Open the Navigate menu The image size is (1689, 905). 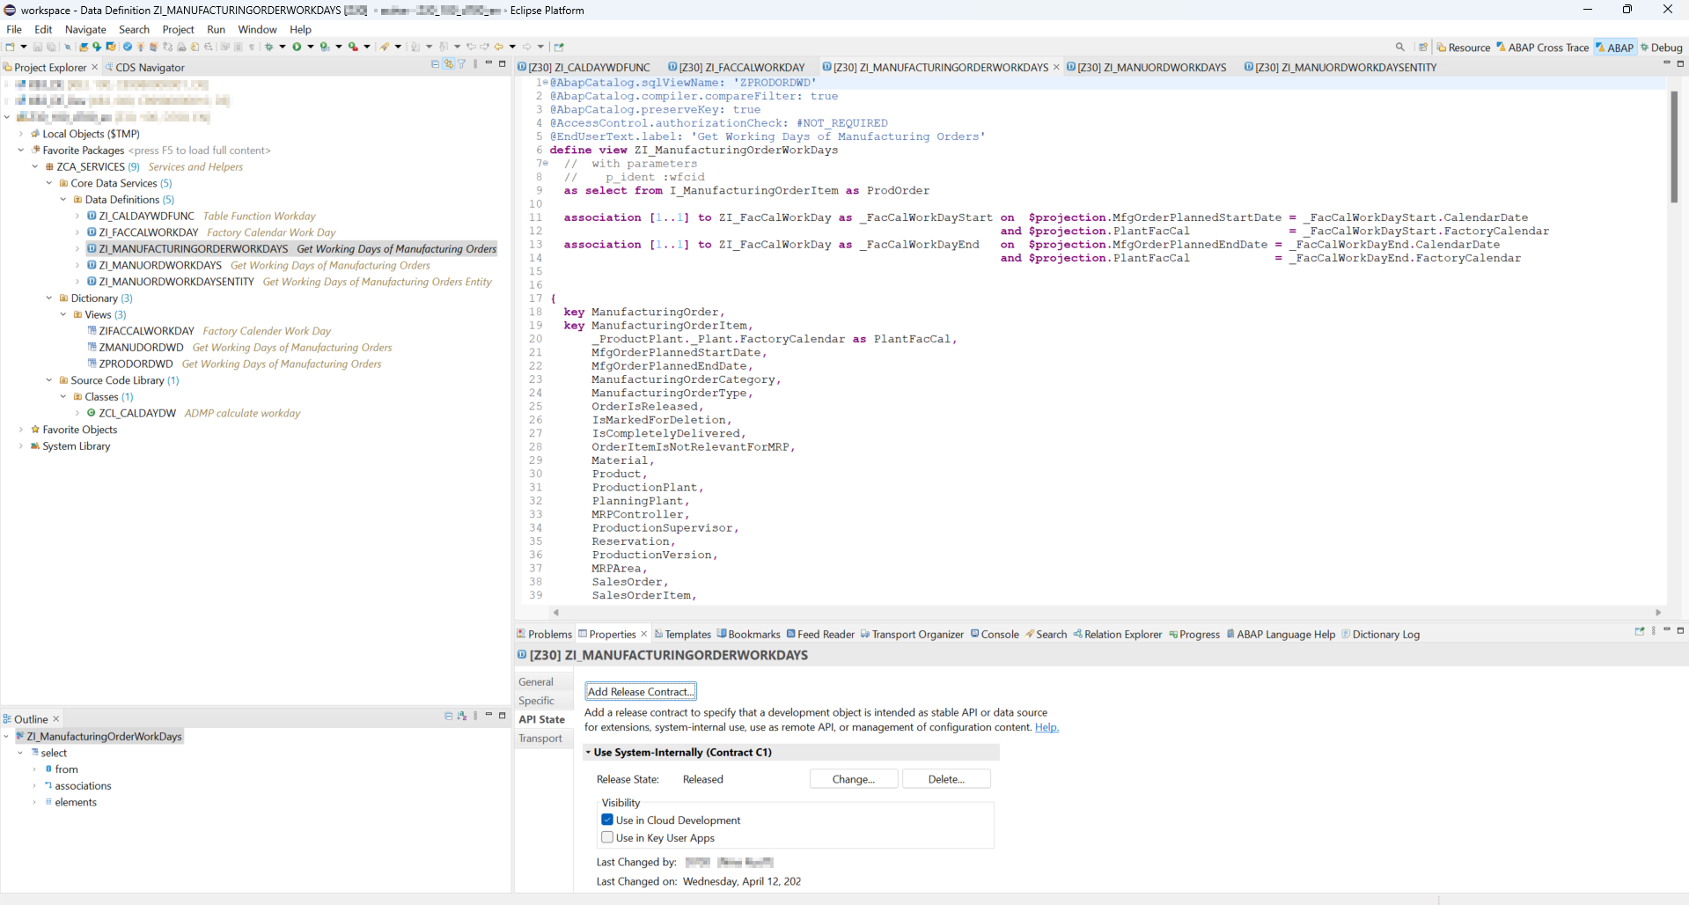(x=85, y=29)
